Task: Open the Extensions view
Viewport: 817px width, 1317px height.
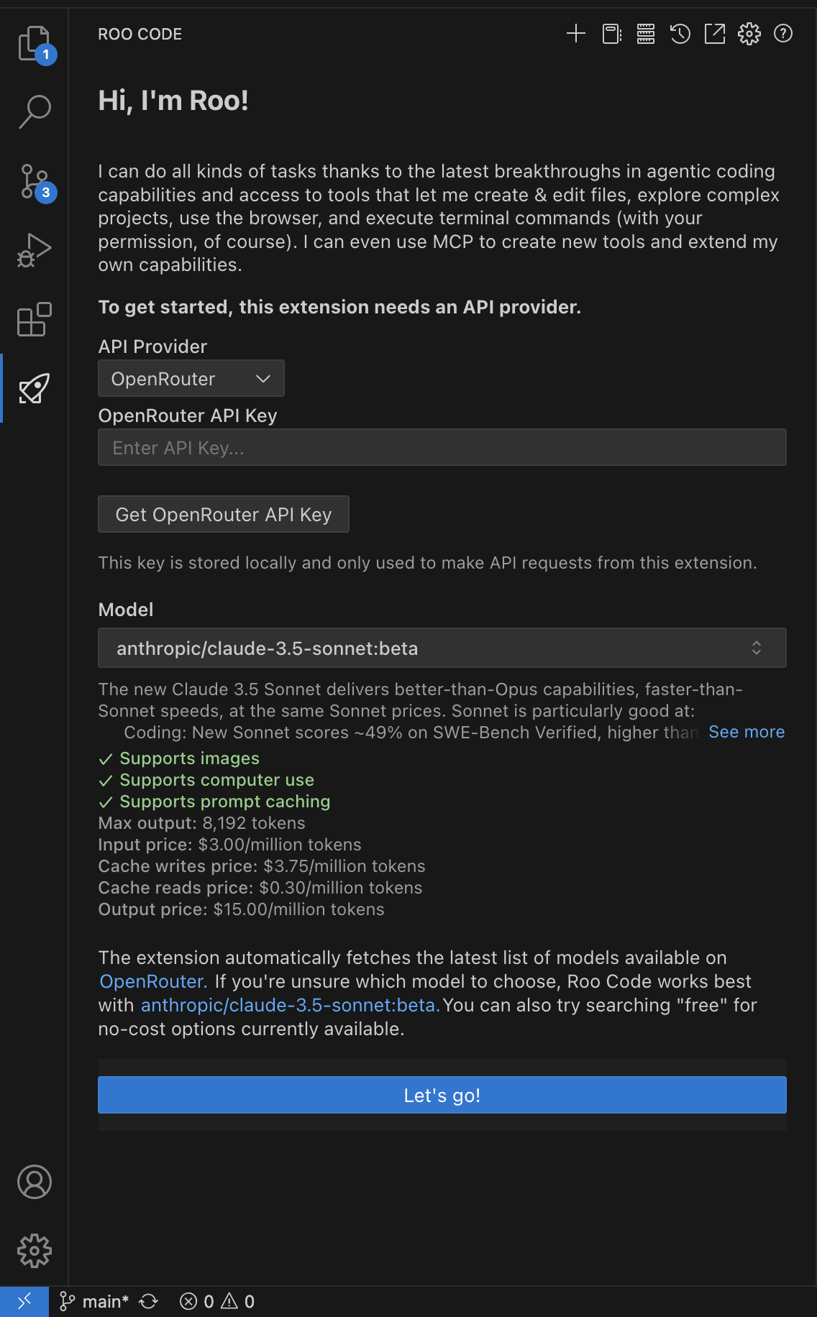Action: tap(34, 319)
